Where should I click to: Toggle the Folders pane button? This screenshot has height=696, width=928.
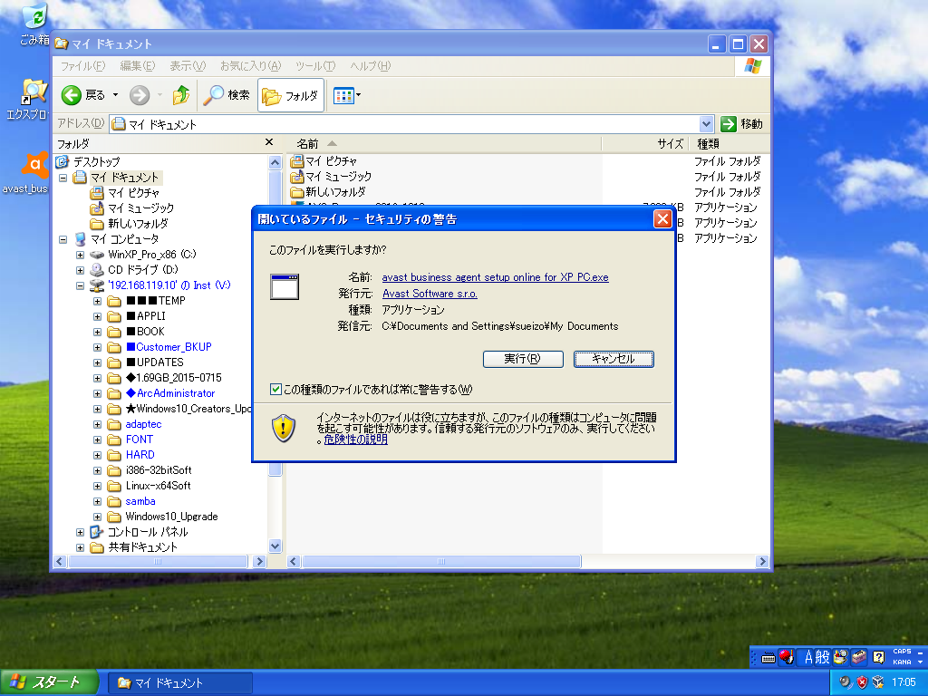pyautogui.click(x=291, y=95)
